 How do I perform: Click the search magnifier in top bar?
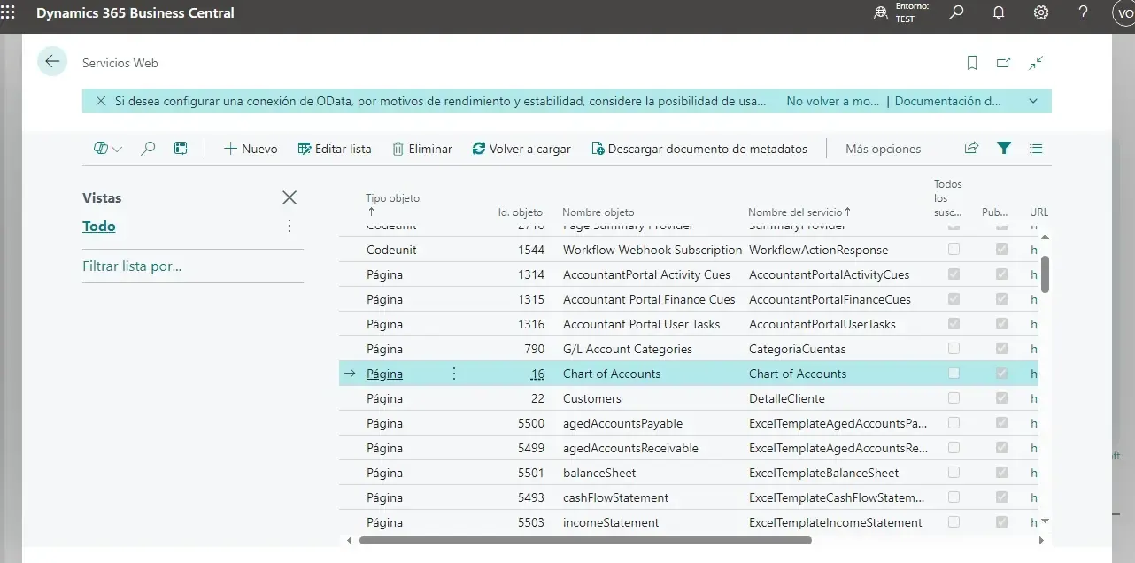956,12
